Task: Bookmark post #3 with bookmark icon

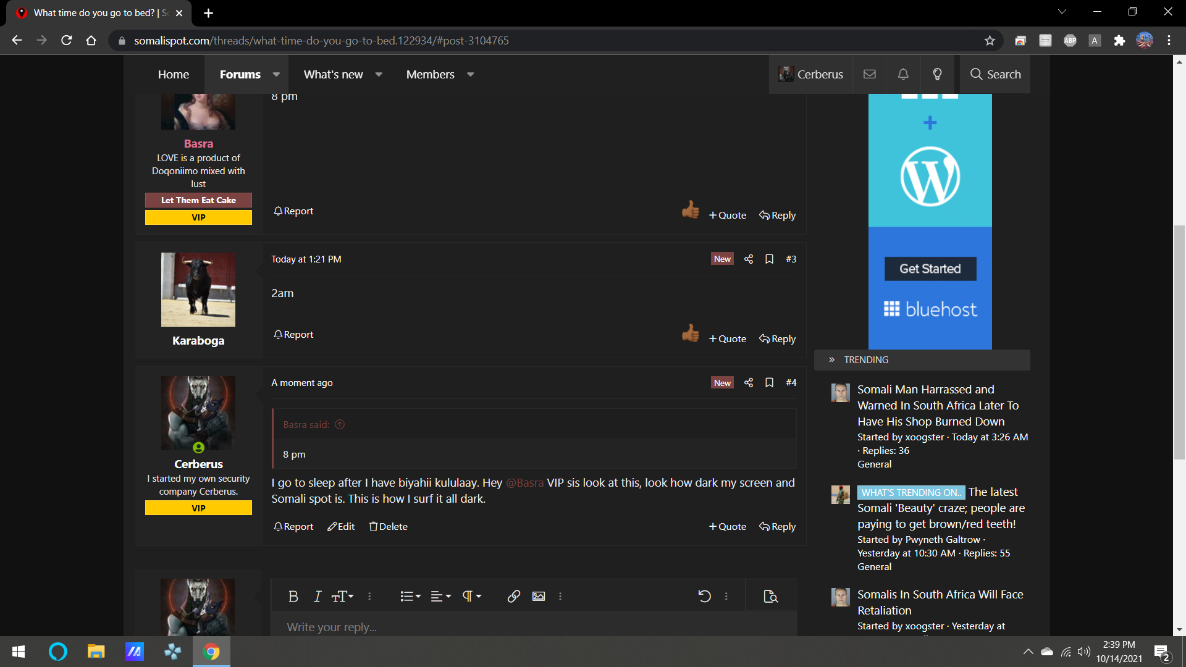Action: coord(769,259)
